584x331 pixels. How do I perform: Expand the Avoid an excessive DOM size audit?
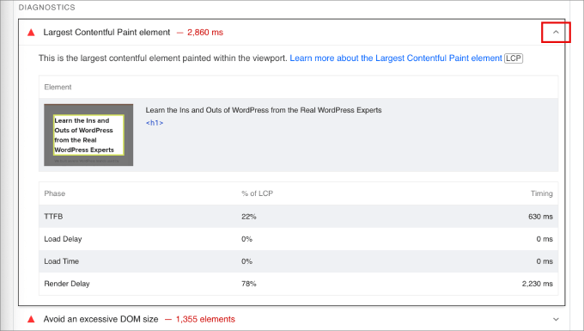pyautogui.click(x=556, y=320)
